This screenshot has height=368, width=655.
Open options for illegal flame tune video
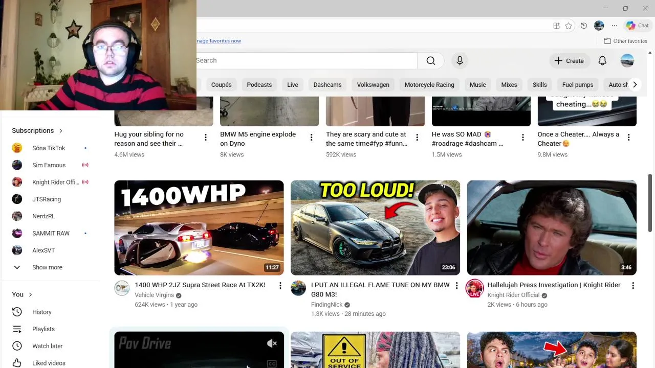tap(456, 286)
